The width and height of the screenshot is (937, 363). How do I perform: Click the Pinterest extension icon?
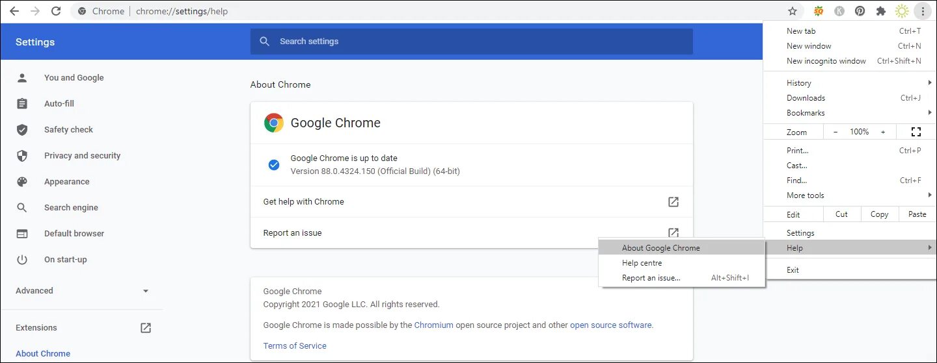(x=860, y=11)
